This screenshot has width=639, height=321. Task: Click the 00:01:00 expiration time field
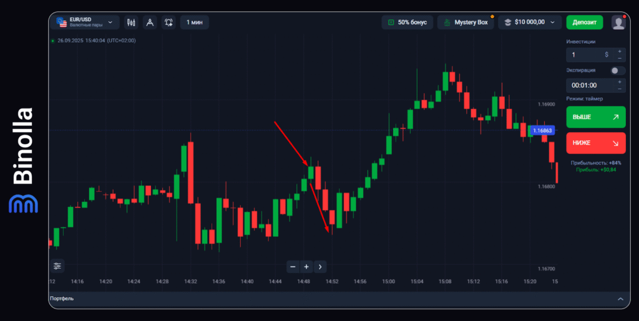(587, 85)
